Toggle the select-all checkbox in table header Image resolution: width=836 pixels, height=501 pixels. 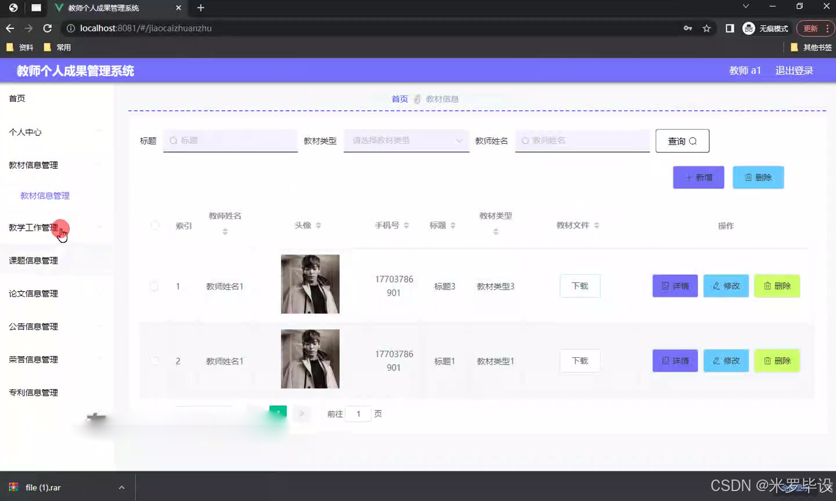coord(155,226)
